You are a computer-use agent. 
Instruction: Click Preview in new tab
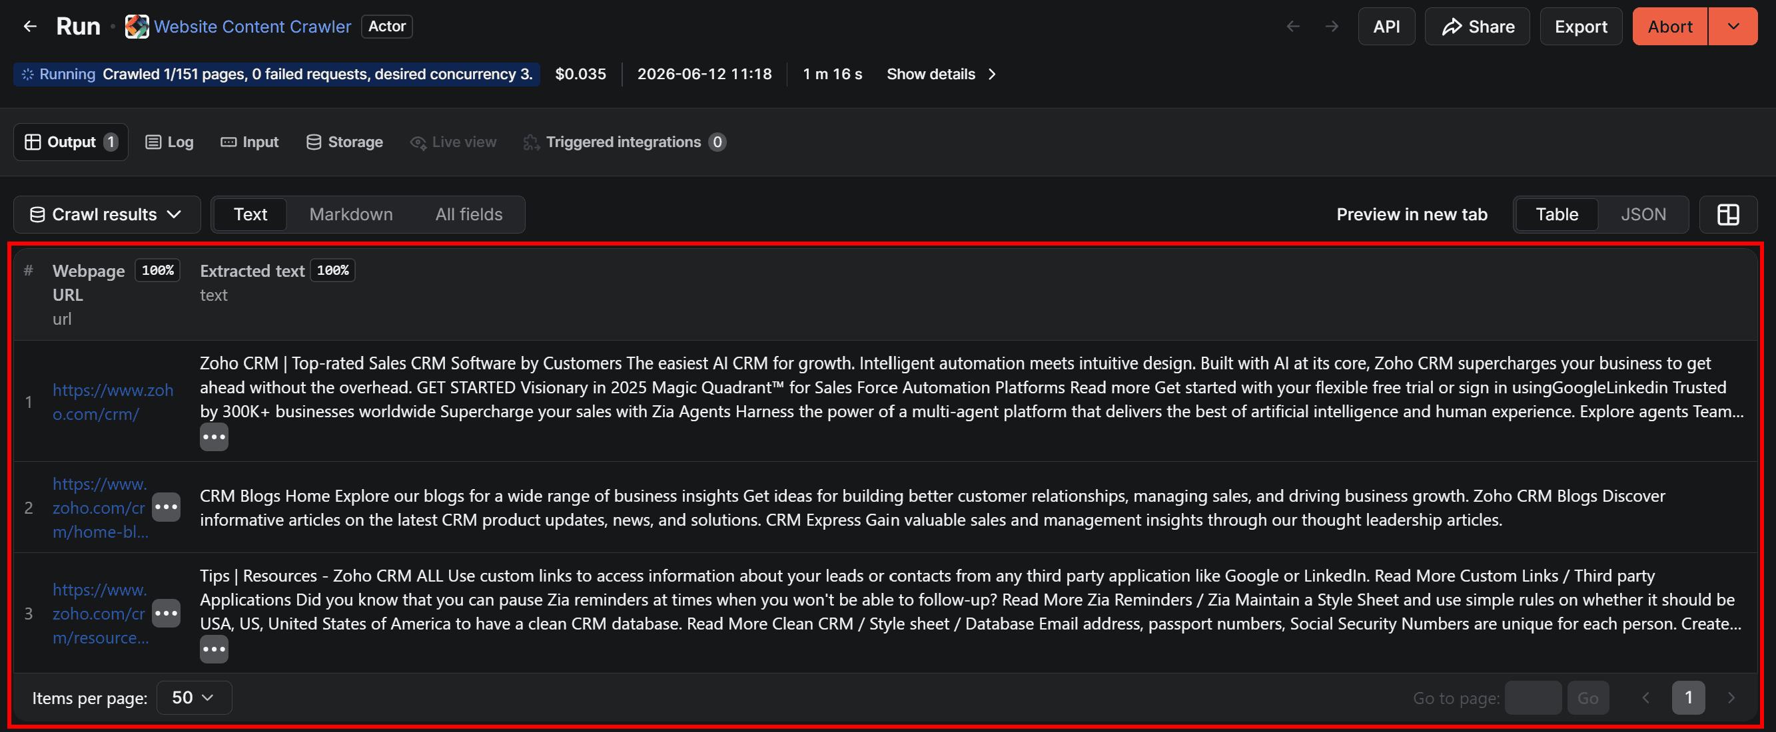1412,214
